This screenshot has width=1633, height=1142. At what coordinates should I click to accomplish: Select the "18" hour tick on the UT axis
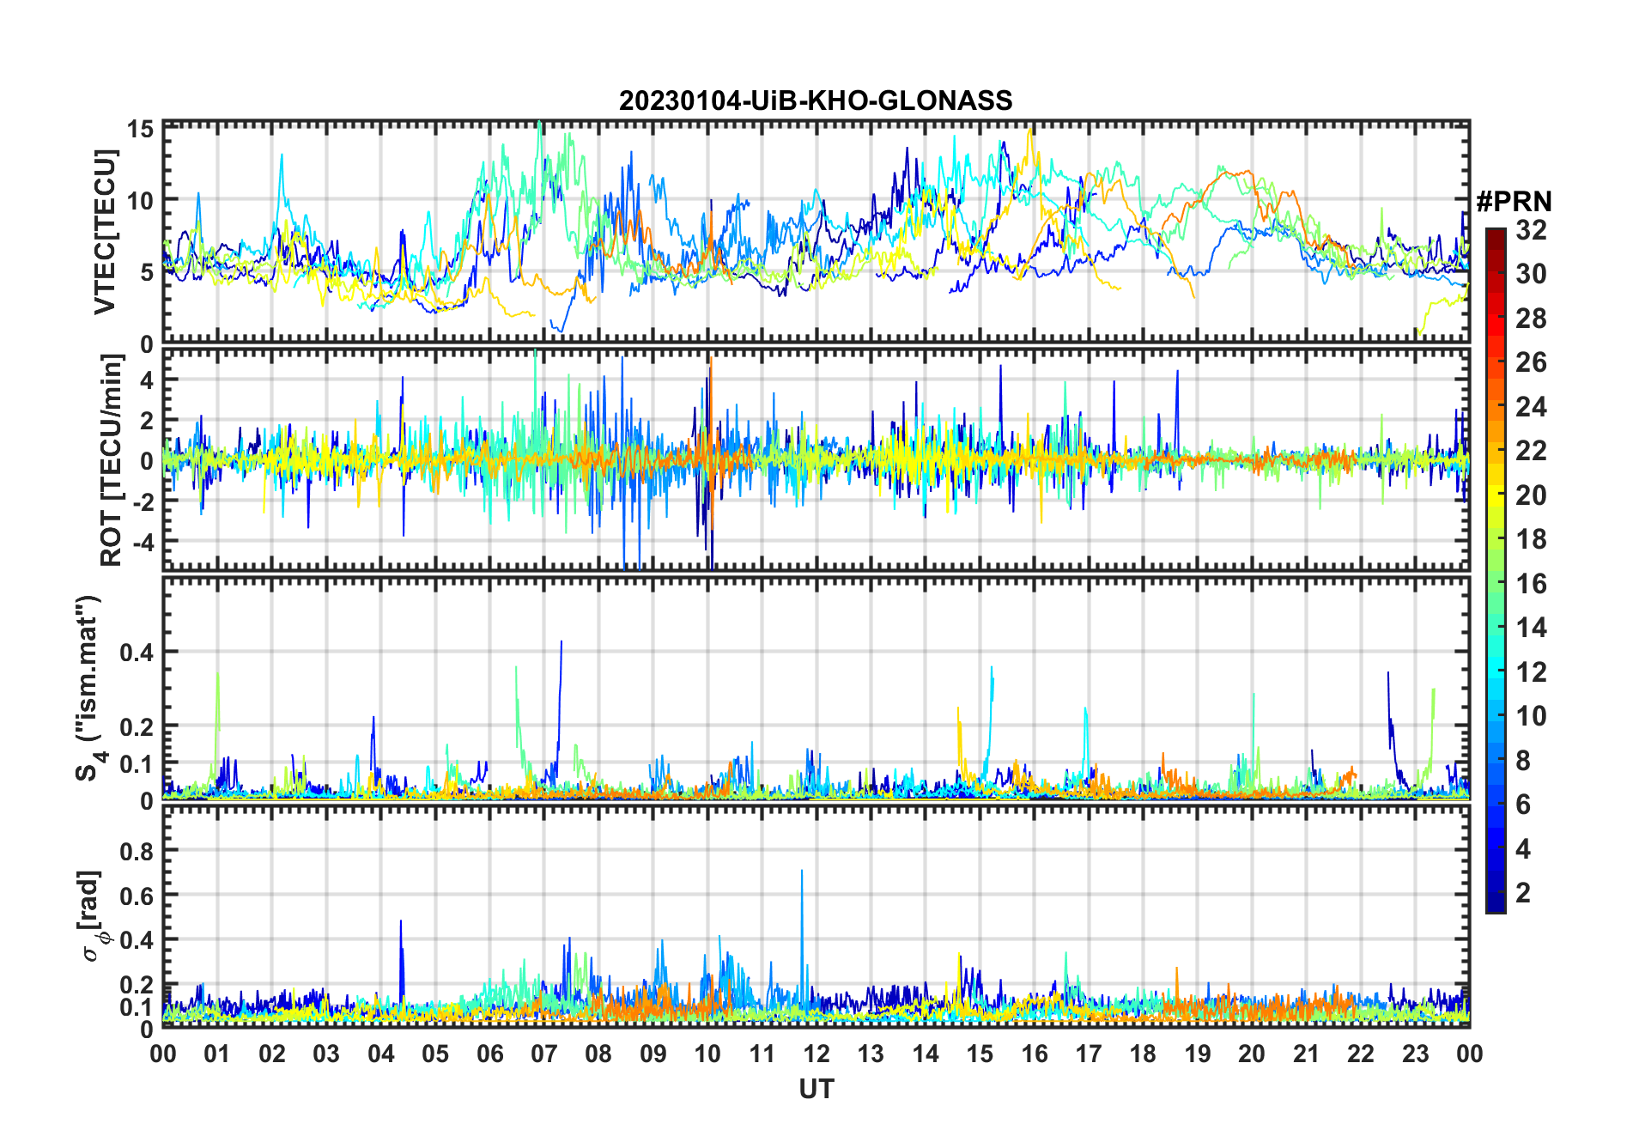pyautogui.click(x=1143, y=1054)
